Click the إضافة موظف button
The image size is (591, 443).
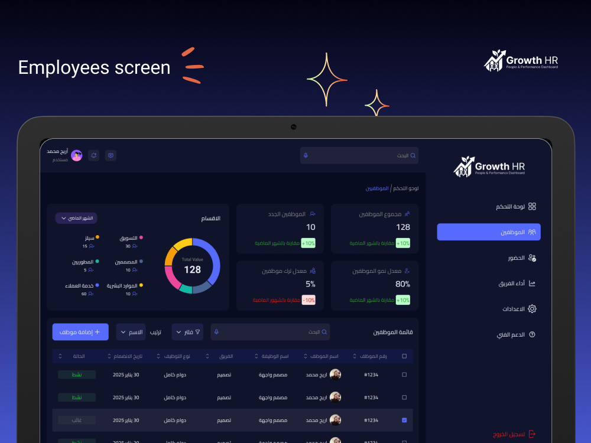tap(80, 332)
